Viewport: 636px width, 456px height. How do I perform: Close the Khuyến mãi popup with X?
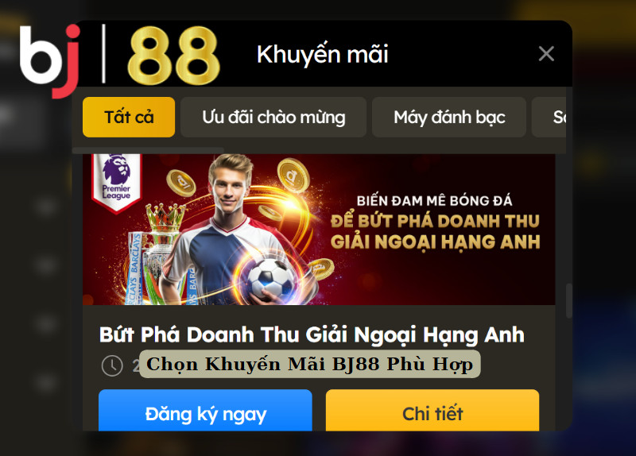[x=546, y=53]
